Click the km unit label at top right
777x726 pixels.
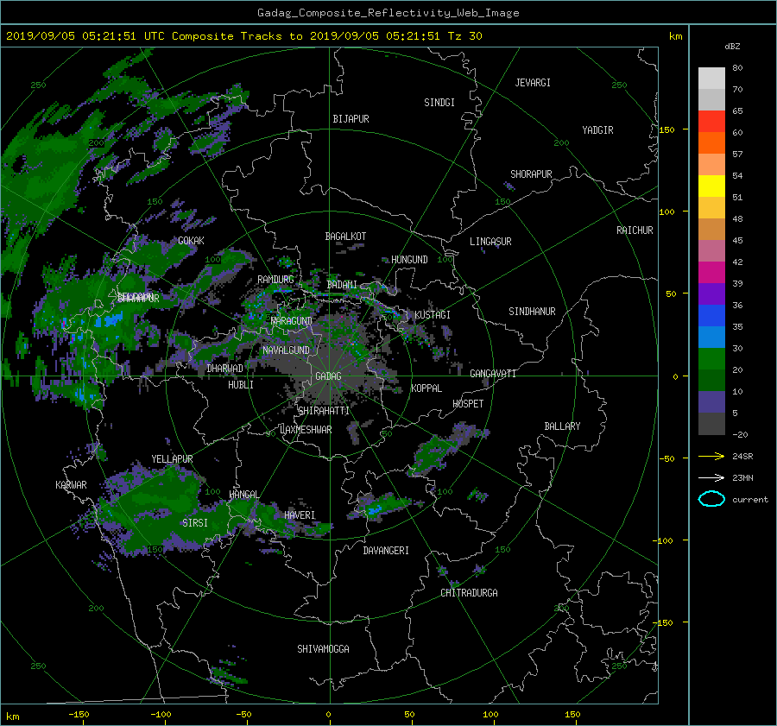click(x=675, y=36)
